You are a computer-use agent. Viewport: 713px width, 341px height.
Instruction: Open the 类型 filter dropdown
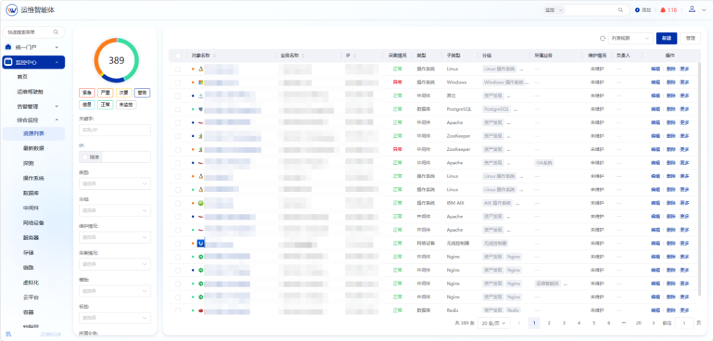(115, 184)
